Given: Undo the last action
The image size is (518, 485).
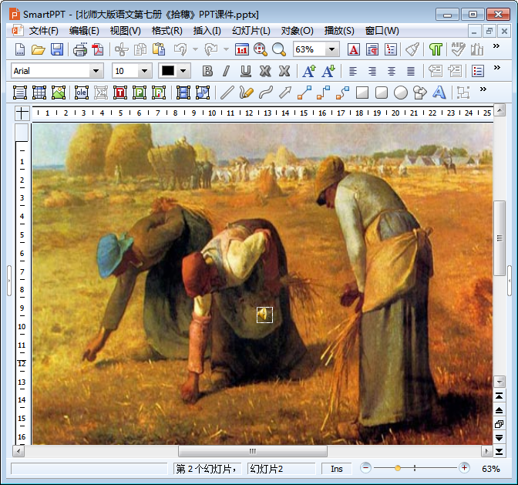Looking at the screenshot, I should [180, 49].
